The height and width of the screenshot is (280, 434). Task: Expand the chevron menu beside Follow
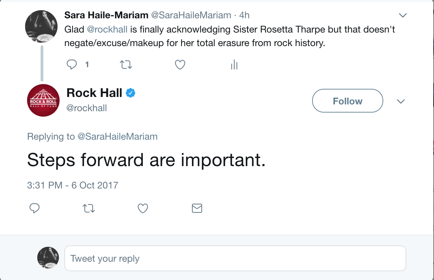401,101
